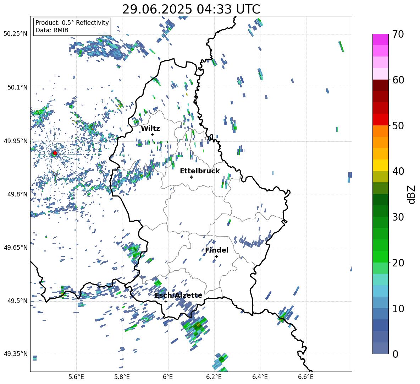Click the Wiltz station cross marker
Screen dimensions: 420x384
click(153, 134)
